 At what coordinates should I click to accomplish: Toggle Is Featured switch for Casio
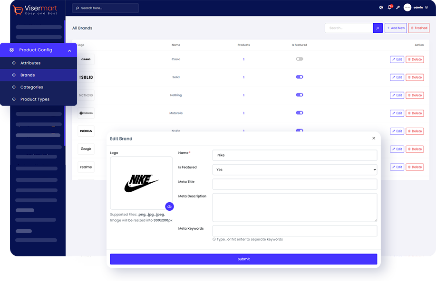(x=300, y=59)
